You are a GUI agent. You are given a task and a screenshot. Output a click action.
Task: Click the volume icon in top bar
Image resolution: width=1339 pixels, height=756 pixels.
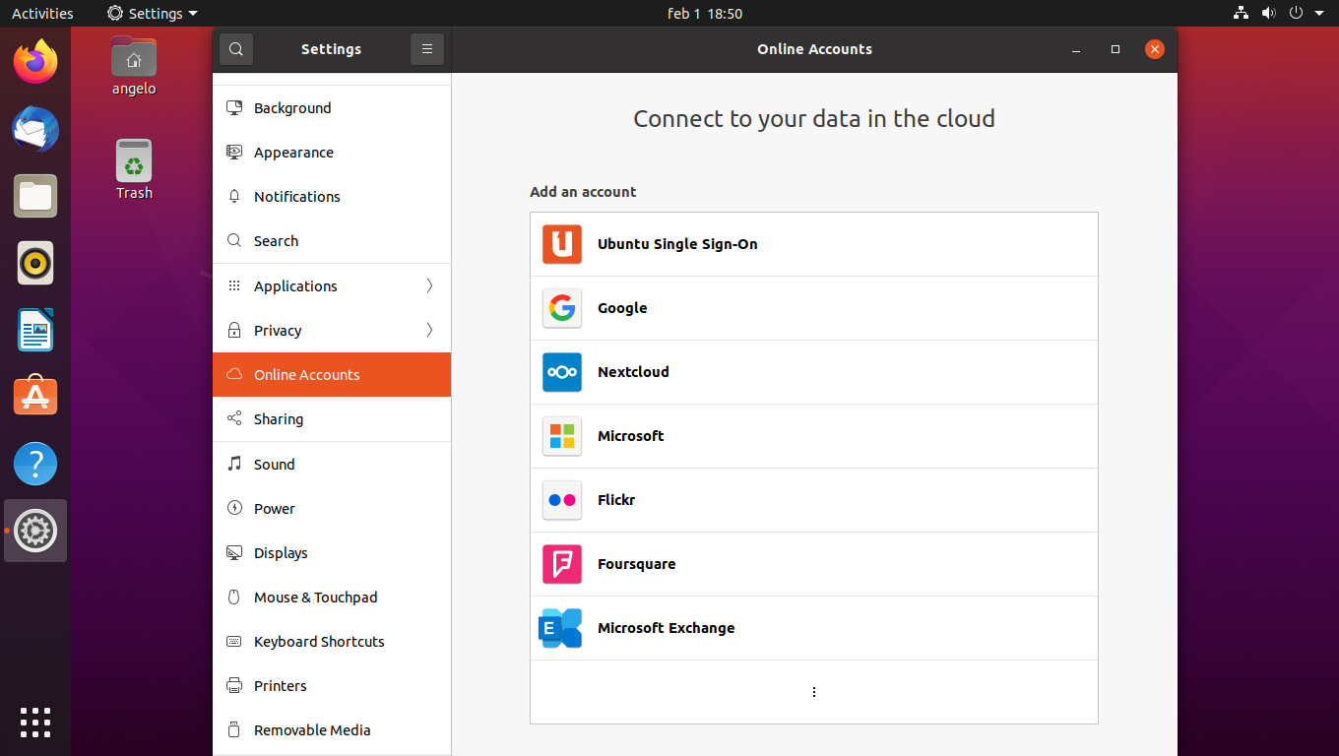coord(1269,14)
